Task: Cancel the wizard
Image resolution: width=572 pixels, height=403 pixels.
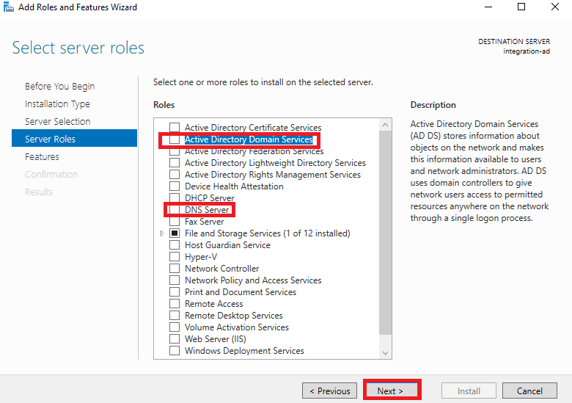Action: (x=529, y=391)
